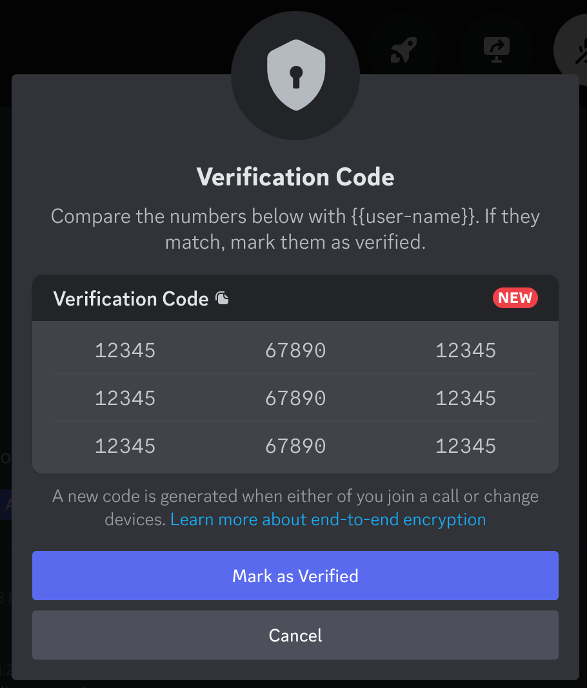Screen dimensions: 587x688
Task: Cancel the verification dialog
Action: point(295,635)
